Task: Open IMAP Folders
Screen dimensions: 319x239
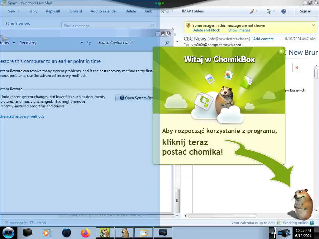Action: point(193,11)
